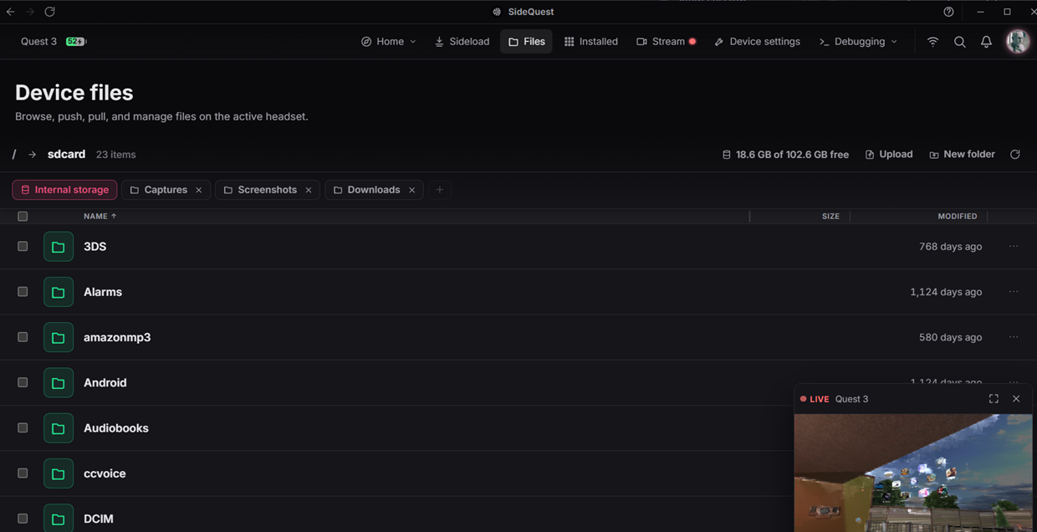1037x532 pixels.
Task: Select the 3DS folder checkbox
Action: coord(23,247)
